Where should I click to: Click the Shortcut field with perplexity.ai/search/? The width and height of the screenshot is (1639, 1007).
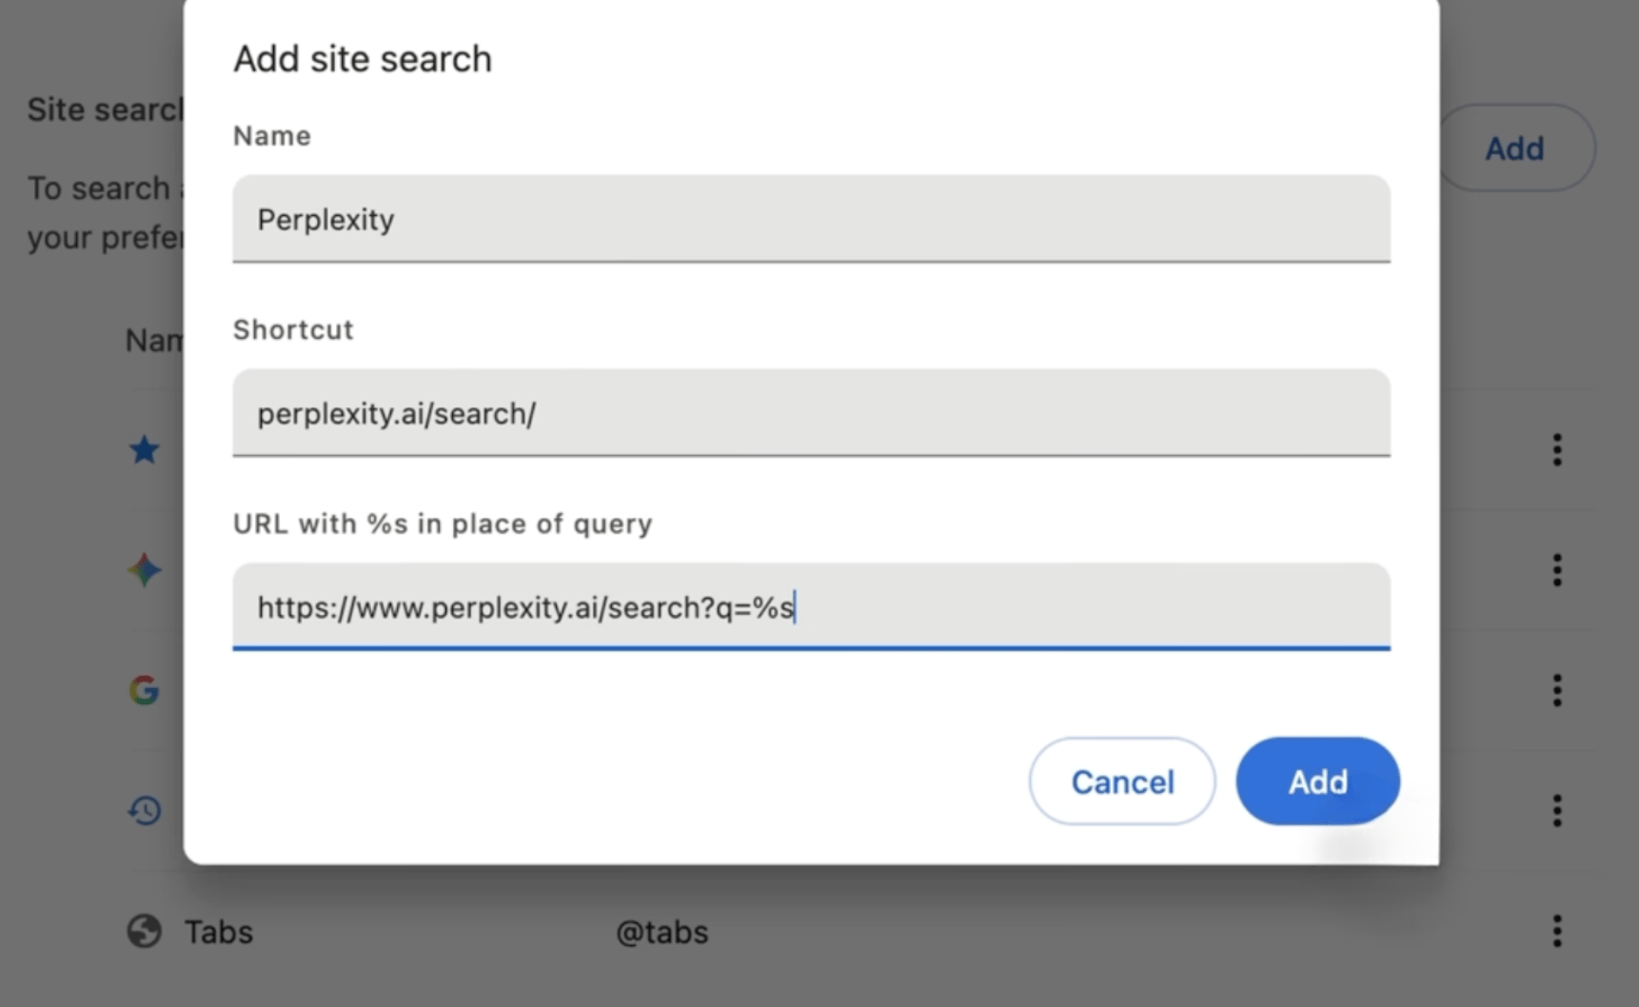point(810,414)
